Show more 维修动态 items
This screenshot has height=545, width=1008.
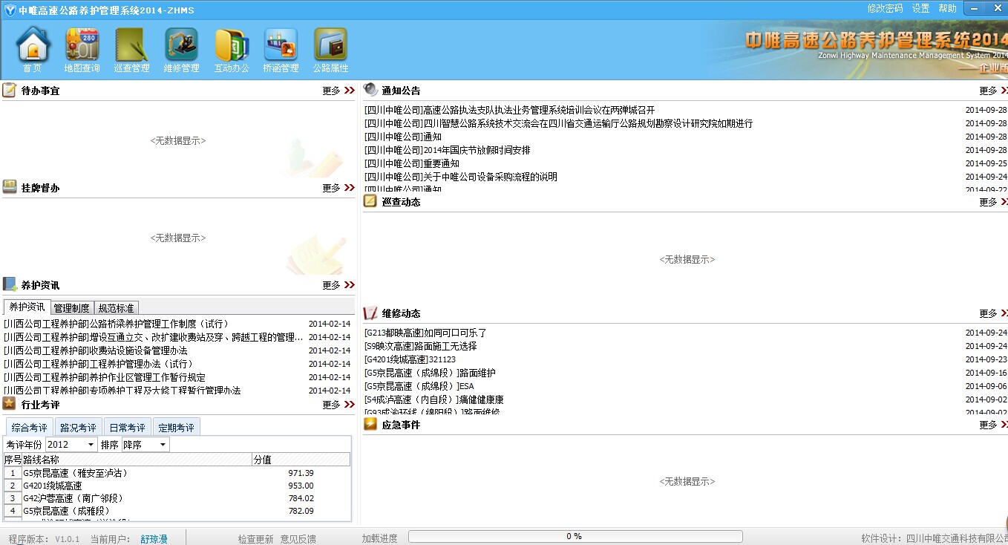(993, 313)
